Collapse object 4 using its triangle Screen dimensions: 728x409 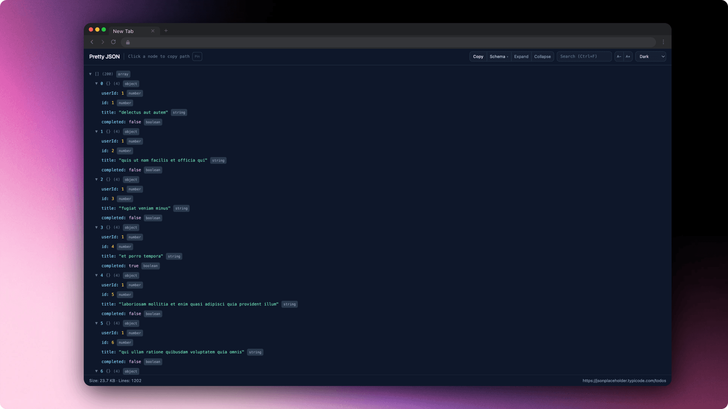pyautogui.click(x=97, y=275)
